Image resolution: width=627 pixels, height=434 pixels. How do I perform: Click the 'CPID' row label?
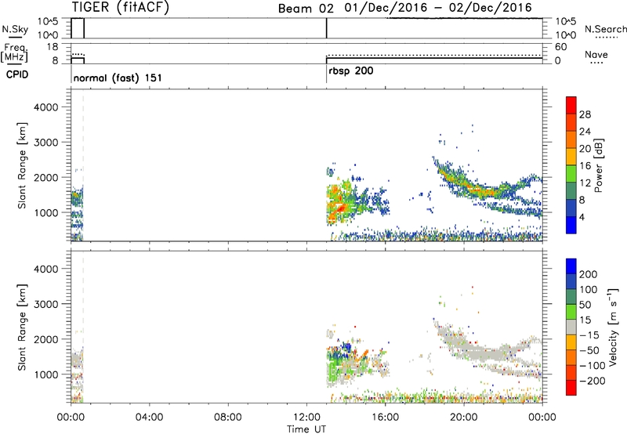click(x=17, y=74)
